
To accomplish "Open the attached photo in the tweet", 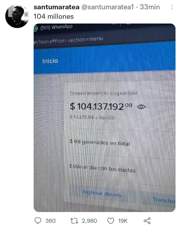I will [x=104, y=118].
